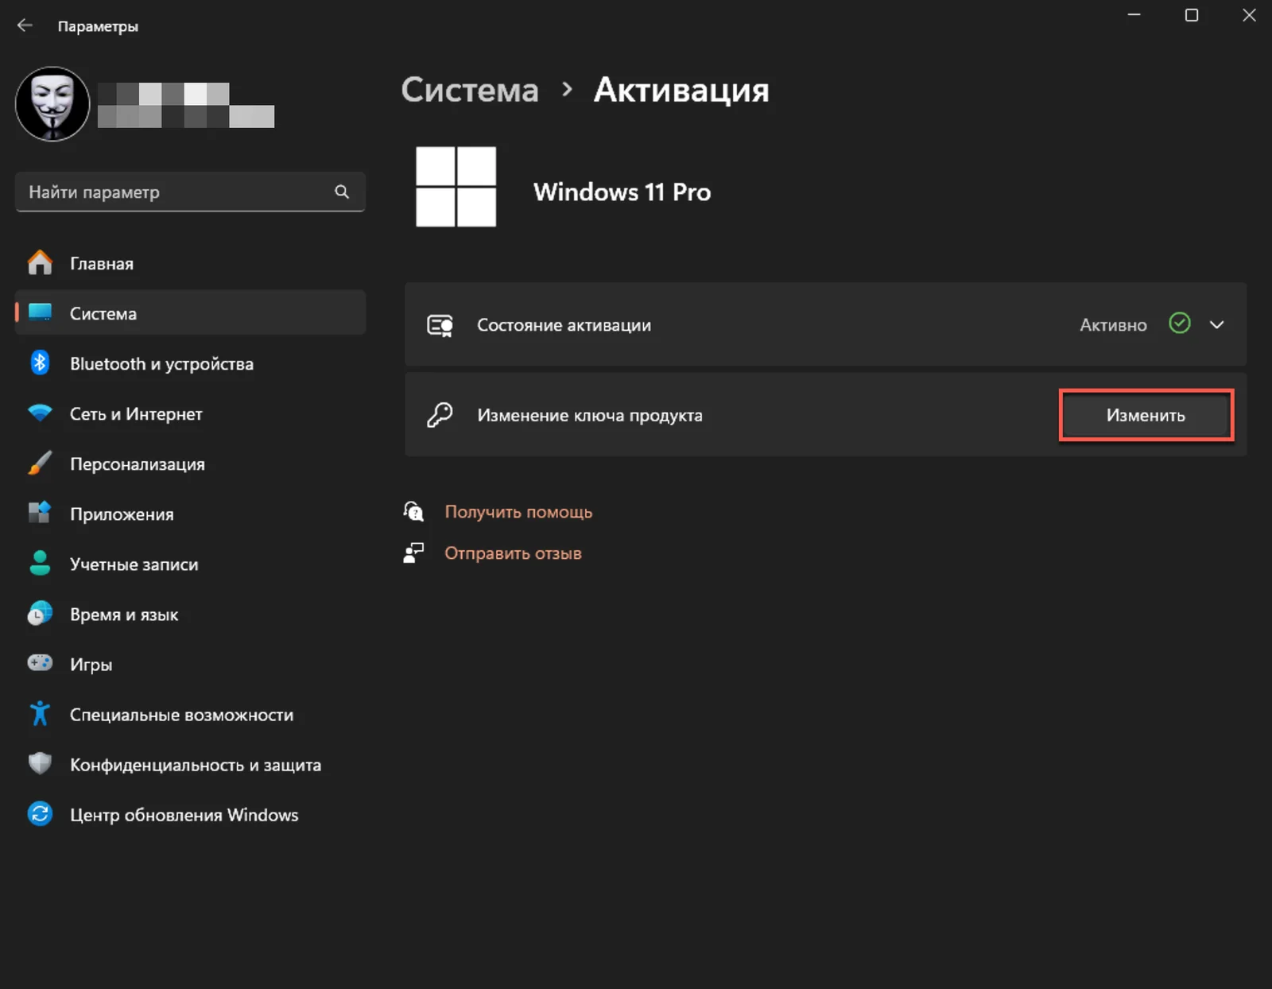1272x989 pixels.
Task: Click 'Изменение ключа продукта' label
Action: click(590, 415)
